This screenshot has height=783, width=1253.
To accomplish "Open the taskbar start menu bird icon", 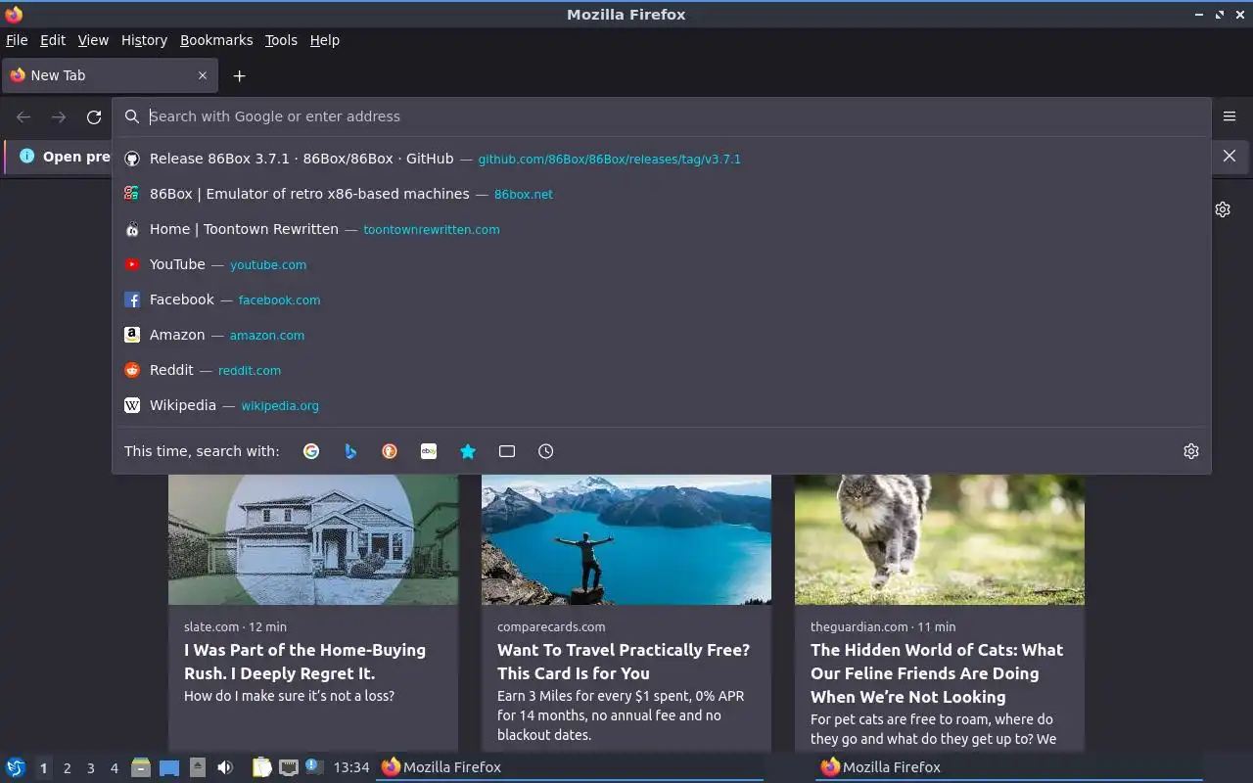I will (x=16, y=767).
